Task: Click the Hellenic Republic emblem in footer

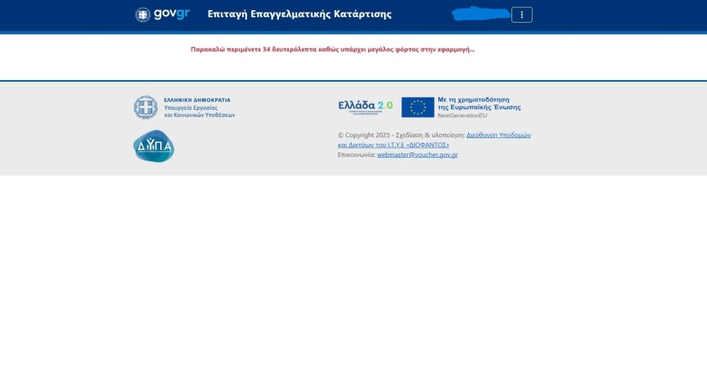Action: [145, 107]
